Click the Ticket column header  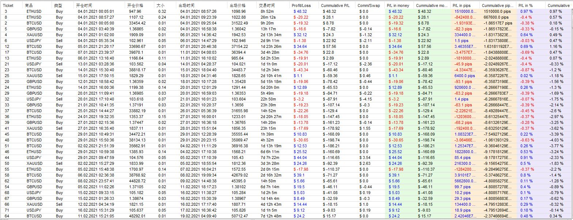(x=8, y=6)
